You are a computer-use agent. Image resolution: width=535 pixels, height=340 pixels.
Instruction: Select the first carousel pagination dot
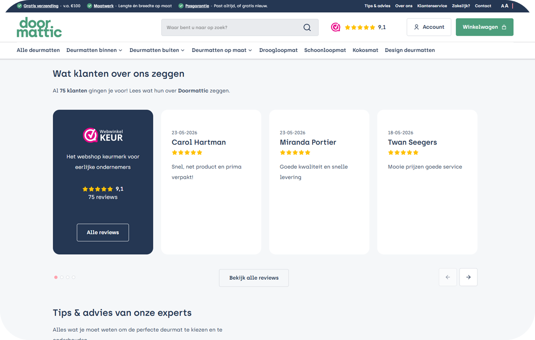[x=56, y=277]
